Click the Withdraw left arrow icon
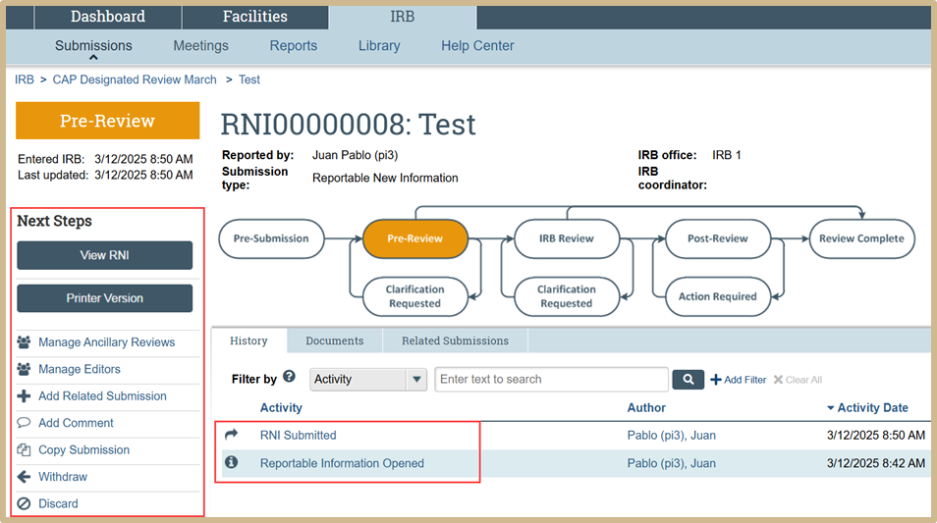The image size is (937, 523). point(25,477)
